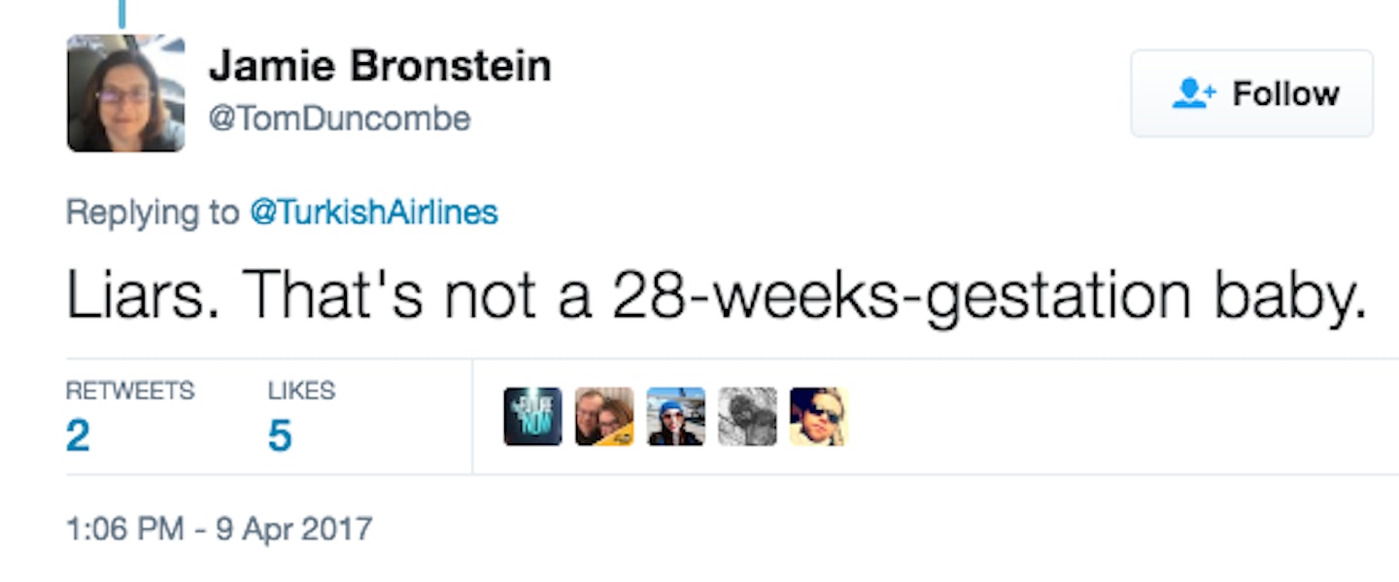Click the blue thread line above avatar
This screenshot has width=1399, height=582.
[122, 13]
